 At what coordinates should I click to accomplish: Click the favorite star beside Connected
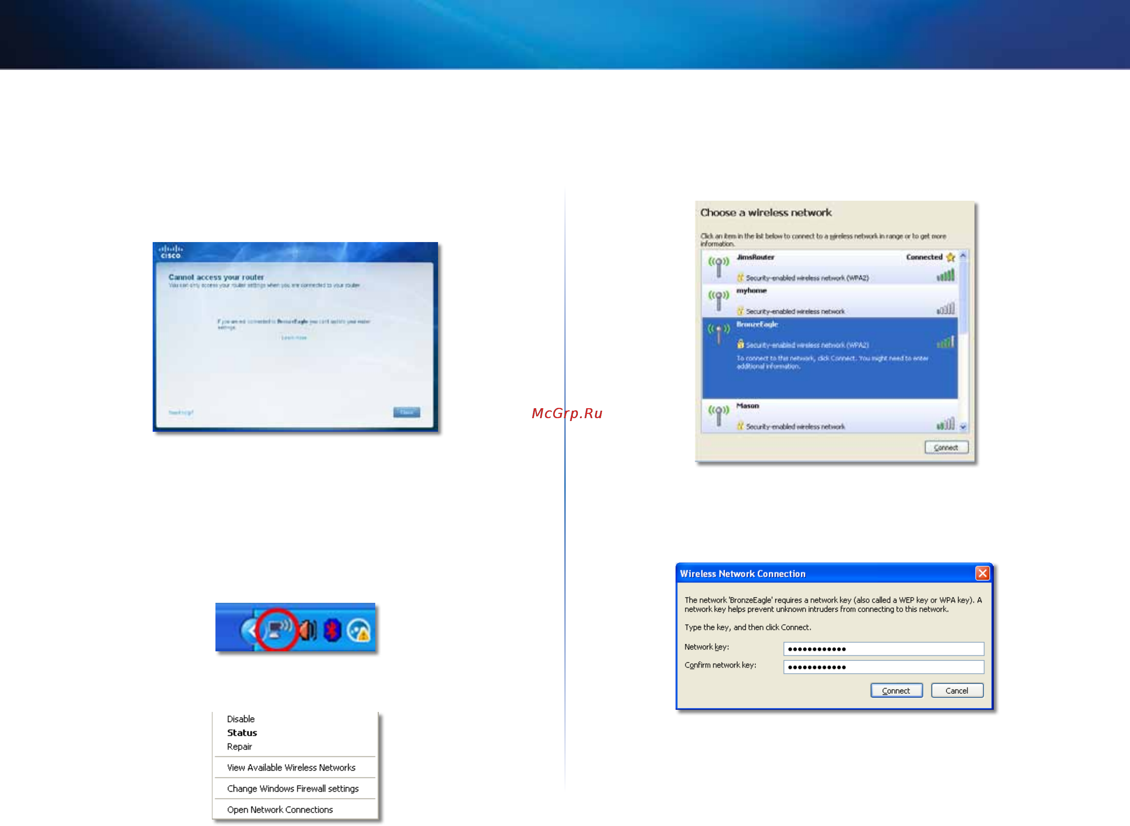[x=951, y=257]
